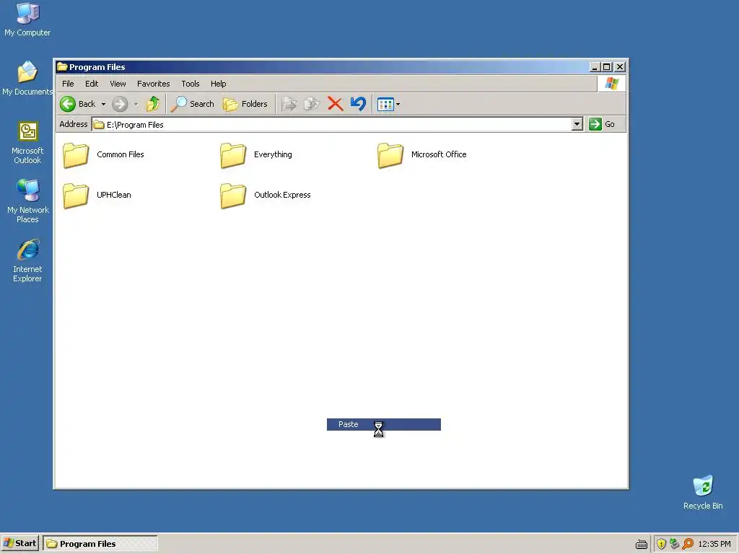Click the Copy To toolbar icon
This screenshot has width=739, height=554.
coord(312,104)
